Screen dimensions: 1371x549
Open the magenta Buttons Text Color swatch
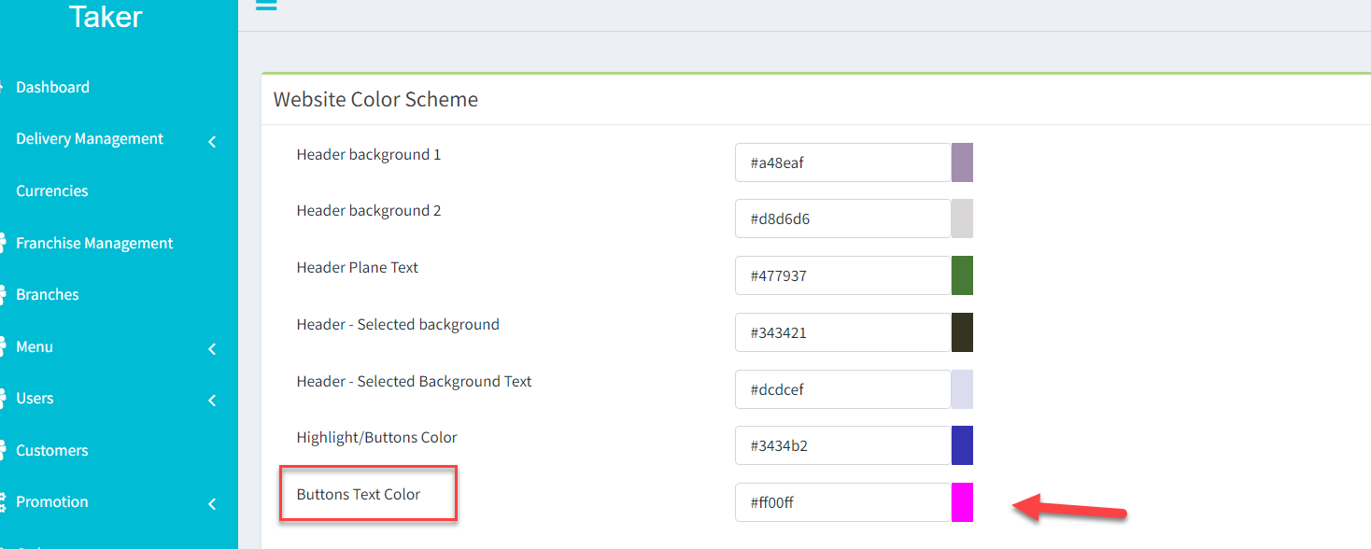tap(962, 502)
